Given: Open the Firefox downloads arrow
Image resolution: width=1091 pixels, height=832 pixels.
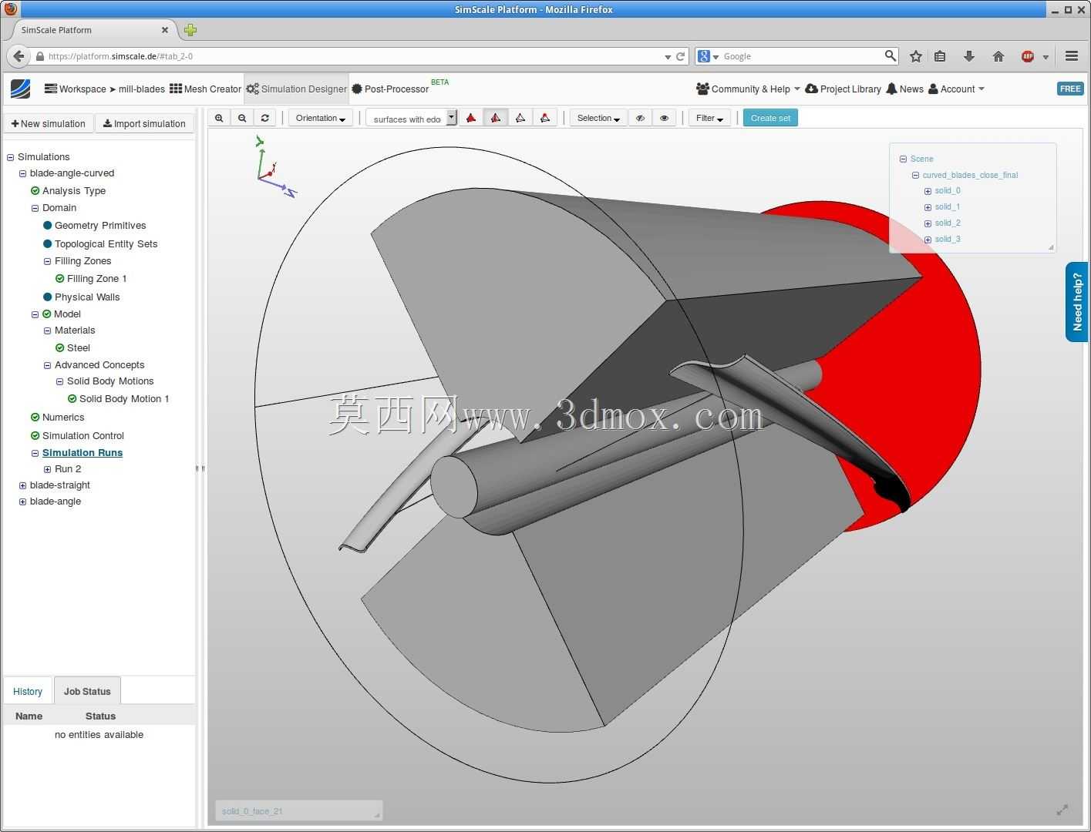Looking at the screenshot, I should point(969,56).
